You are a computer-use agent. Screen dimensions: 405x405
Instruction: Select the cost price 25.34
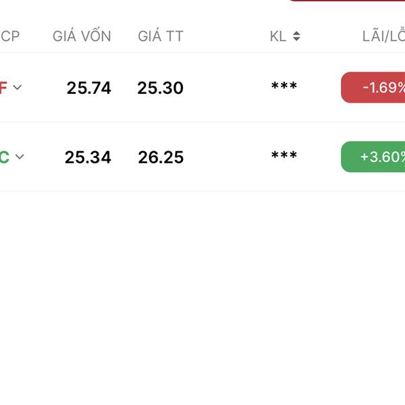tap(88, 157)
